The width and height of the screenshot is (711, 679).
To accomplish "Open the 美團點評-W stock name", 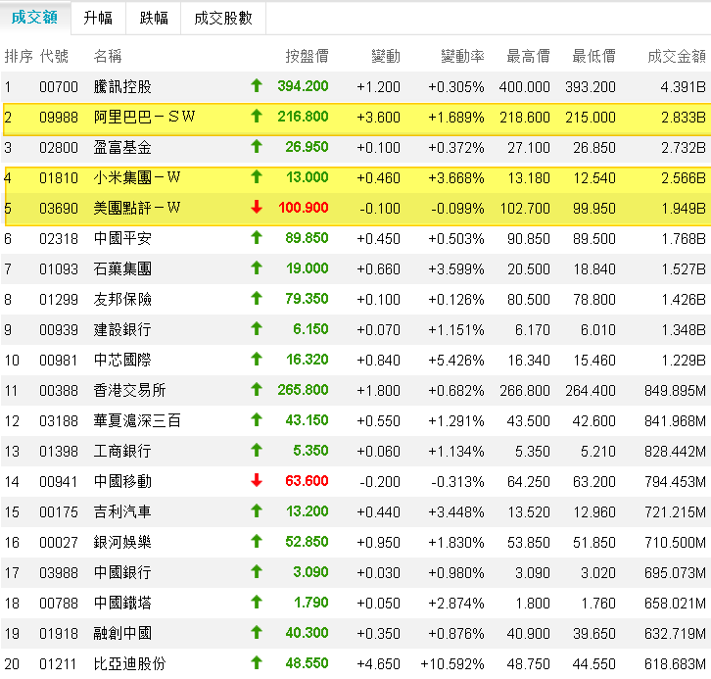I will pos(137,208).
